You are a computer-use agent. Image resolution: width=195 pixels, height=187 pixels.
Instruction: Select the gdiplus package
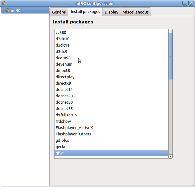tap(111, 140)
